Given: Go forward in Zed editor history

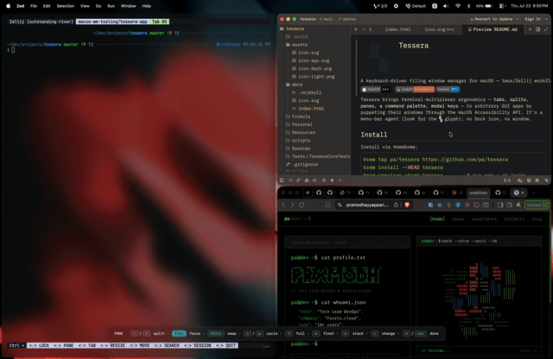Looking at the screenshot, I should (x=364, y=29).
